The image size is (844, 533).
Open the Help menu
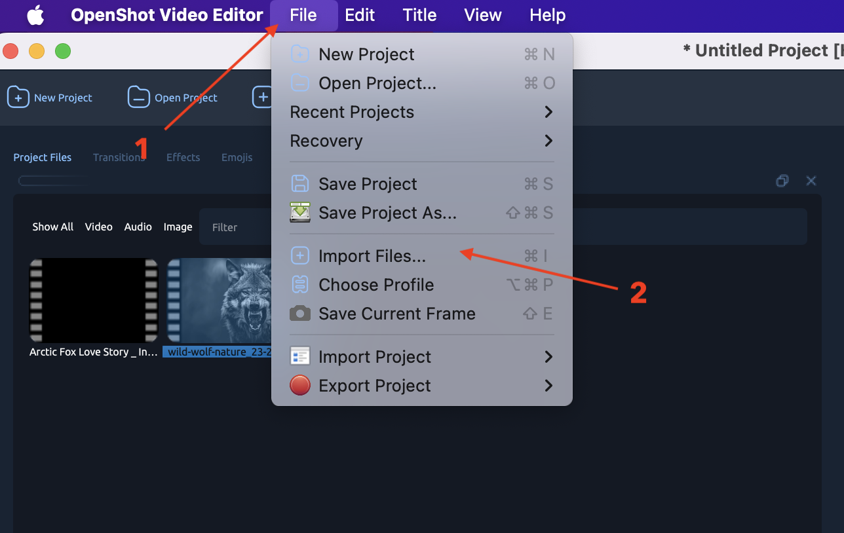point(547,15)
